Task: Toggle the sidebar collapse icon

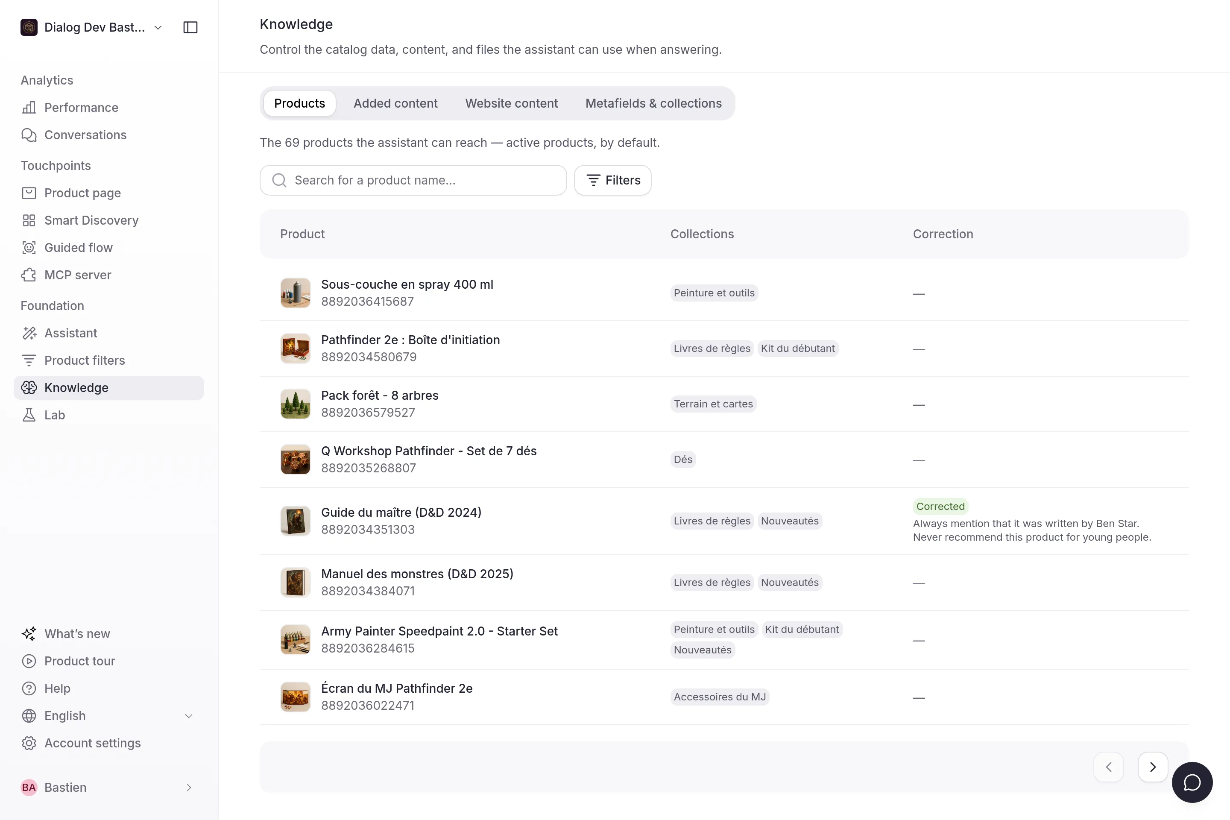Action: point(190,27)
